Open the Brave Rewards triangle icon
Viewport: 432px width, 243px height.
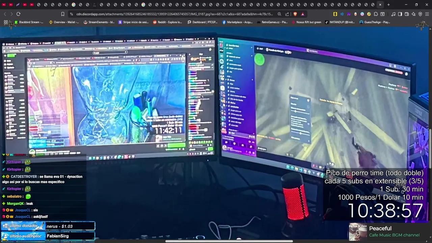[302, 14]
